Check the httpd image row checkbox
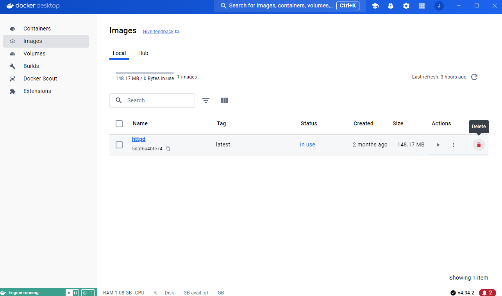 [x=119, y=145]
